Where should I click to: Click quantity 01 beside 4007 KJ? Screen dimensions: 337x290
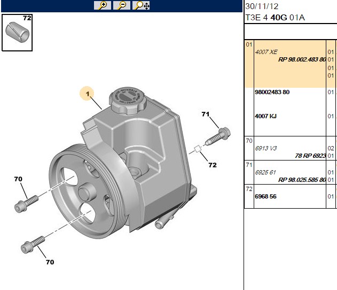tap(331, 116)
